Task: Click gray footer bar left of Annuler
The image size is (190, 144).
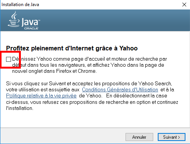Action: click(63, 136)
